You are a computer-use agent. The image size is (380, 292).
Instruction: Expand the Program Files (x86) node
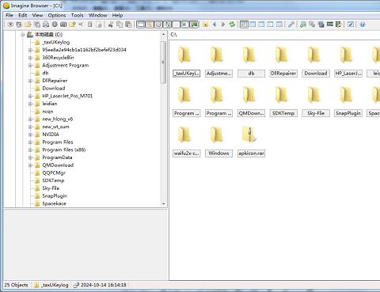pyautogui.click(x=30, y=150)
